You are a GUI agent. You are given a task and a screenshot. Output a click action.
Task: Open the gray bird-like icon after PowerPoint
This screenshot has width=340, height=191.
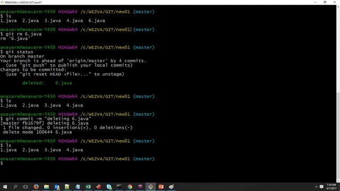tap(171, 187)
